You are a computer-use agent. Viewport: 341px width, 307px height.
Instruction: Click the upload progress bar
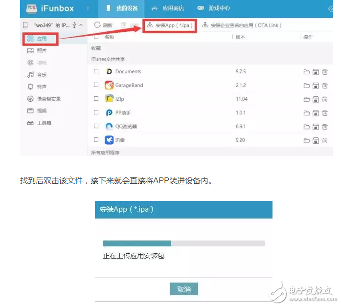click(x=184, y=243)
